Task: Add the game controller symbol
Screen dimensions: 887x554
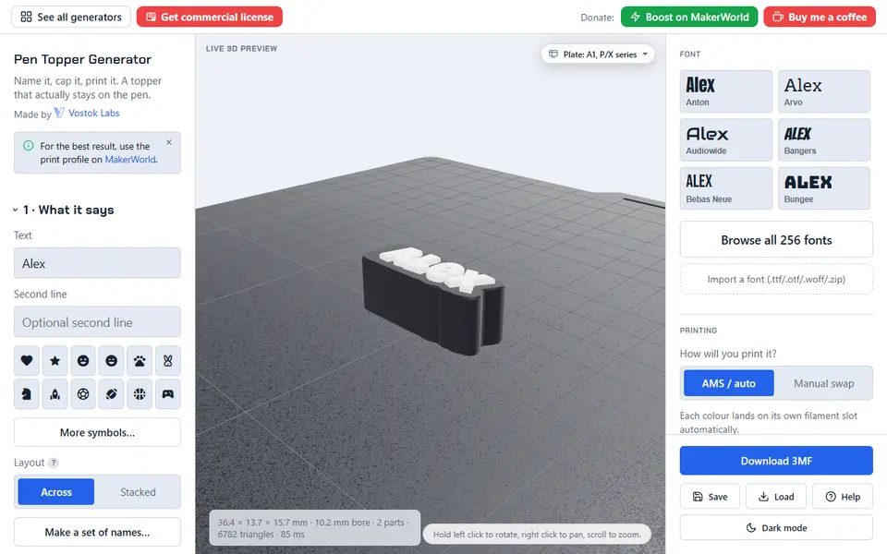Action: (168, 394)
